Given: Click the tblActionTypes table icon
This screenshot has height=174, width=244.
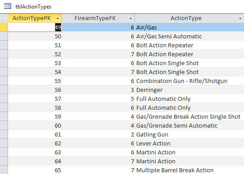Looking at the screenshot, I should [x=8, y=6].
